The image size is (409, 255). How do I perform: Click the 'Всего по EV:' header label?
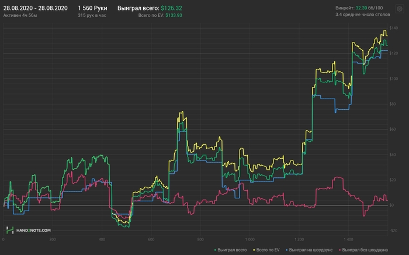[151, 15]
